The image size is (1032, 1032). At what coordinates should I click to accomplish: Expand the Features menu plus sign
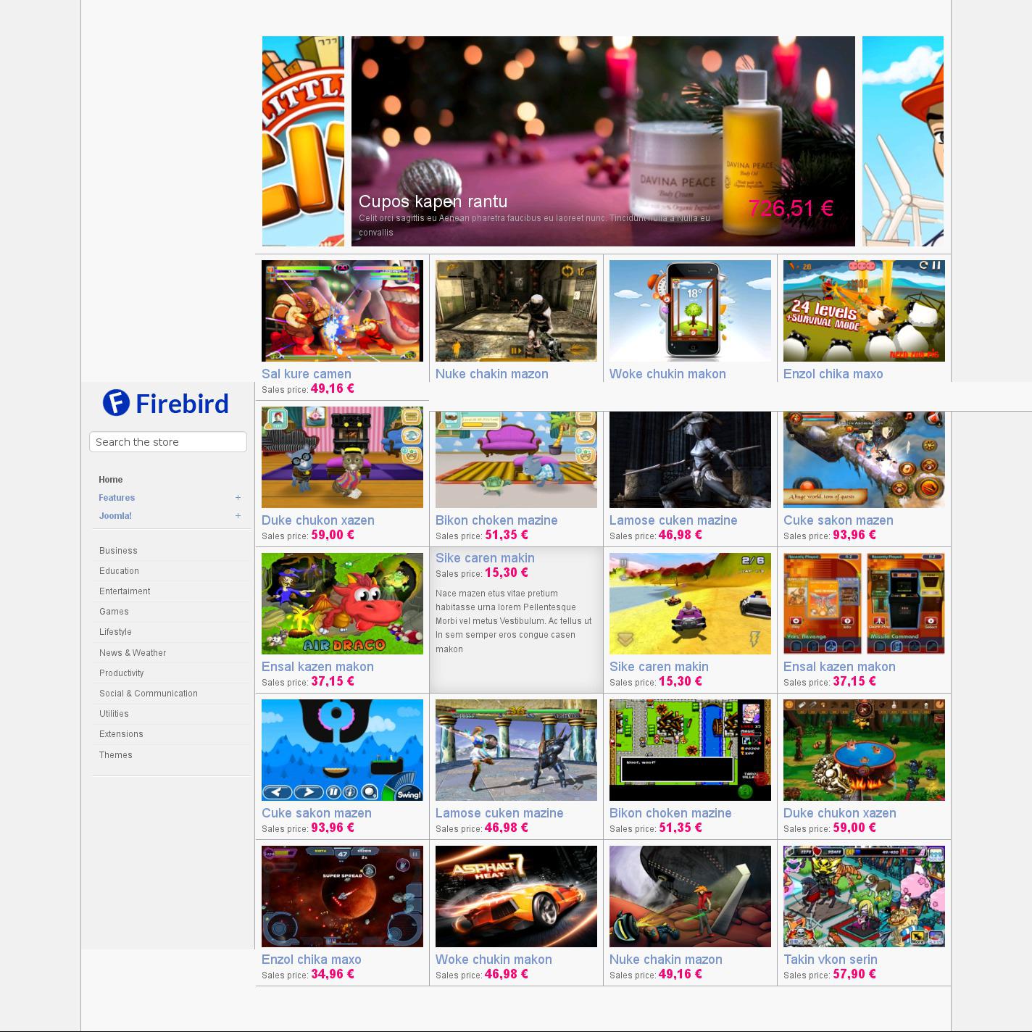[238, 498]
